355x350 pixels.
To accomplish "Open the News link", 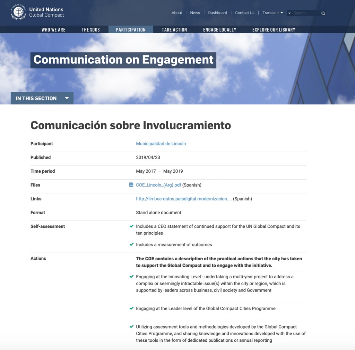I will 195,13.
